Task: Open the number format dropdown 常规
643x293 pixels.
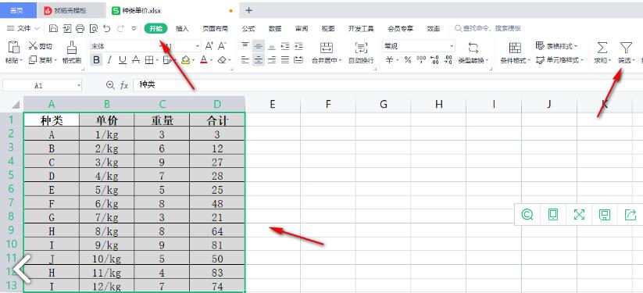Action: (x=452, y=46)
